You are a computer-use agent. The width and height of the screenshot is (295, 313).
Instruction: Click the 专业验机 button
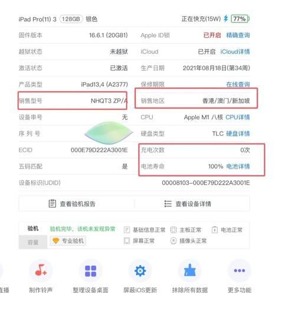68,241
